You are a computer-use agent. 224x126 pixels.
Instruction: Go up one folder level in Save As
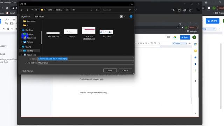[x=36, y=10]
